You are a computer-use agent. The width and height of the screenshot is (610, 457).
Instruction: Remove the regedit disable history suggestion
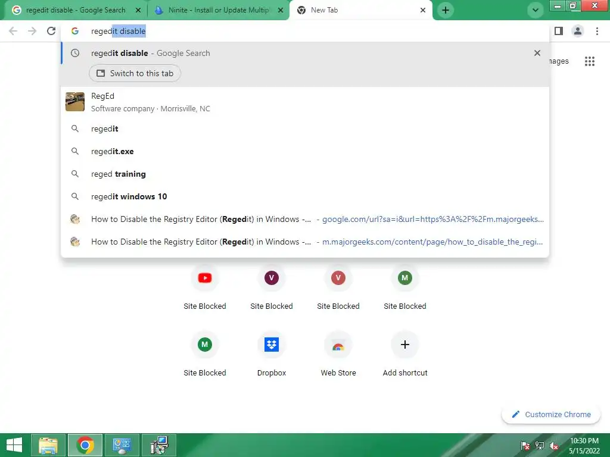tap(537, 53)
